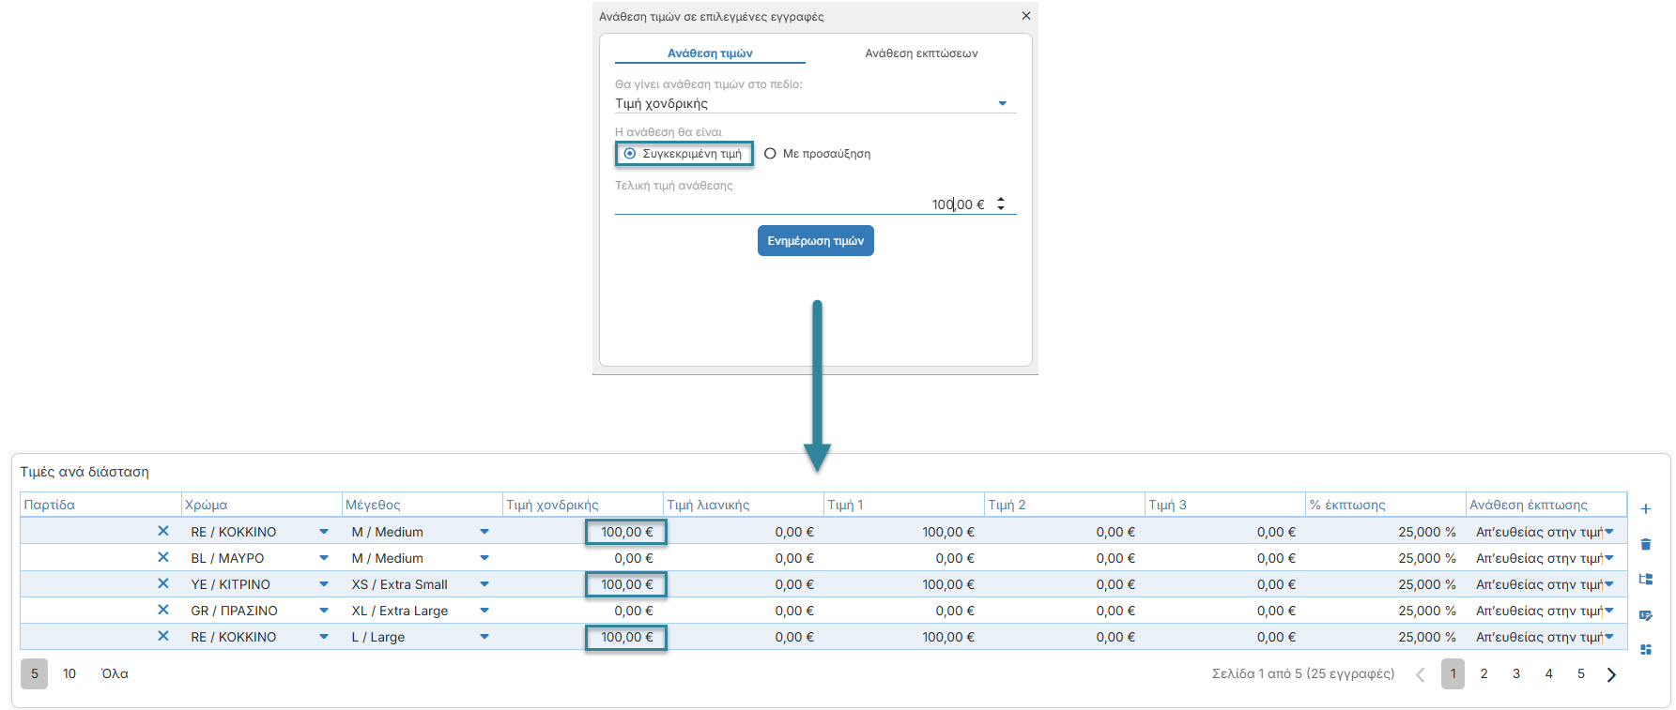This screenshot has width=1676, height=710.
Task: Click the grid layout icon beside table
Action: (1645, 649)
